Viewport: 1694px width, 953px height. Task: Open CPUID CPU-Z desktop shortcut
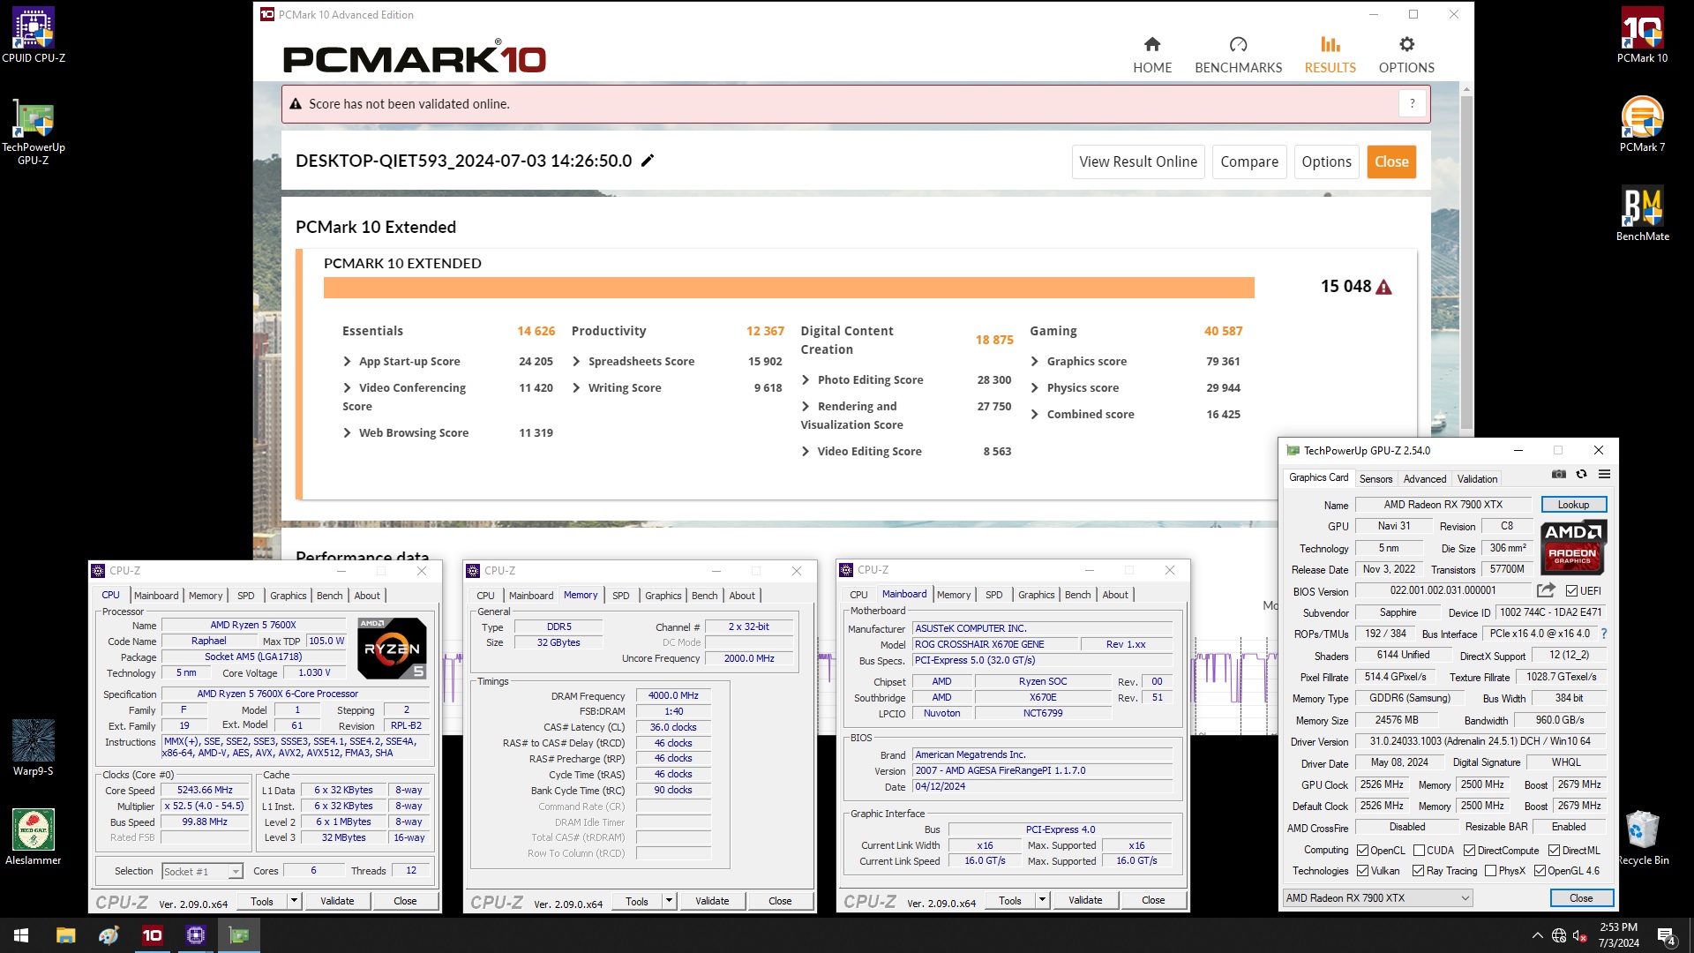coord(34,35)
